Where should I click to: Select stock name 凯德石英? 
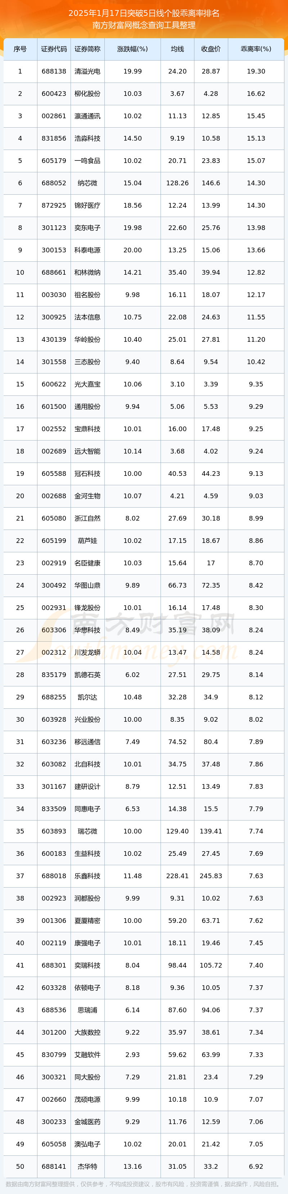pyautogui.click(x=87, y=675)
